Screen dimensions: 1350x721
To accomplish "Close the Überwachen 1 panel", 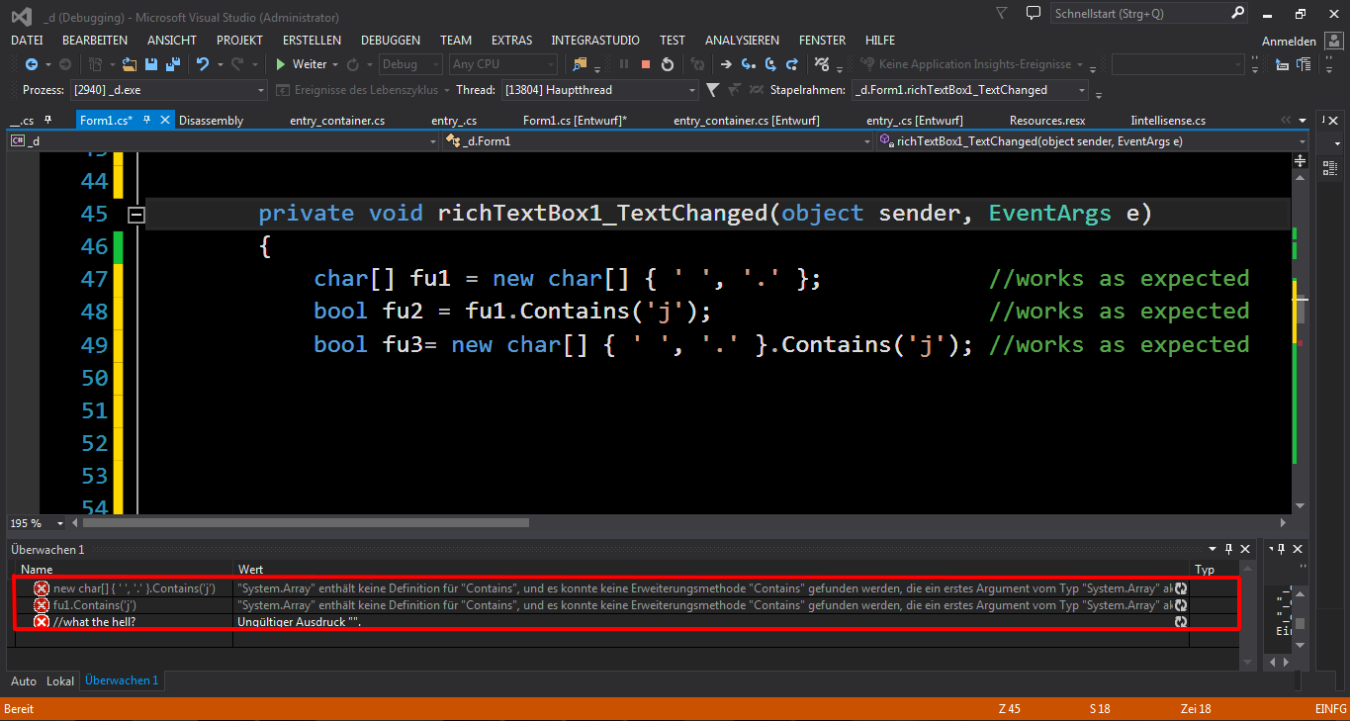I will 1244,549.
